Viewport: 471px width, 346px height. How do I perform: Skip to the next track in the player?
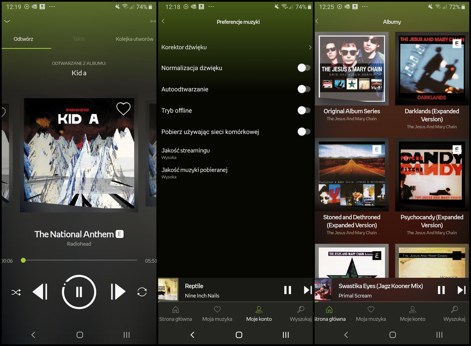[x=118, y=292]
